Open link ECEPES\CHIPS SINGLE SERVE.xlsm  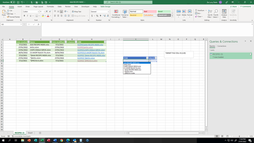tap(91, 50)
